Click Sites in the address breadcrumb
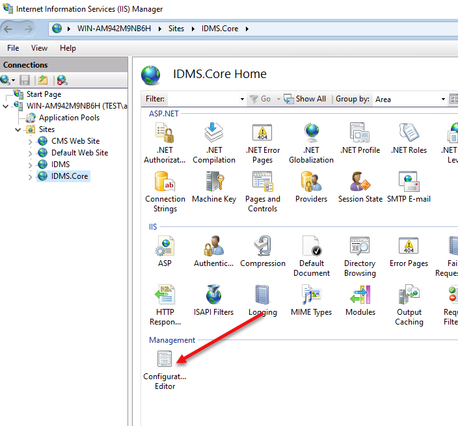The height and width of the screenshot is (426, 458). click(176, 29)
